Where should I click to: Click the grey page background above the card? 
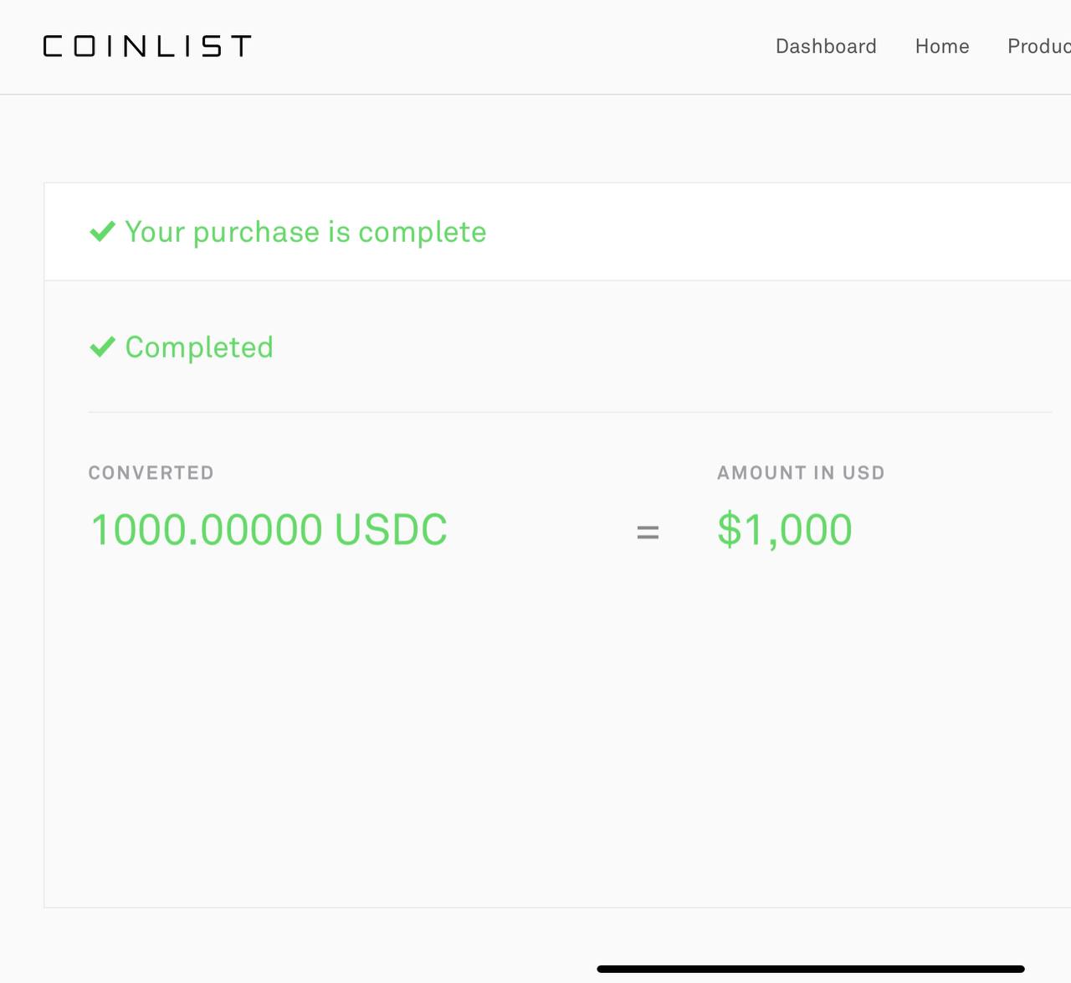point(535,138)
